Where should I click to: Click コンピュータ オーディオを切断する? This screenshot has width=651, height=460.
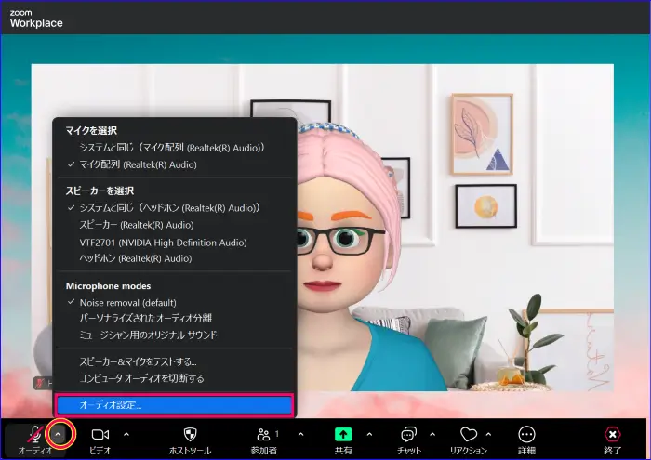[x=141, y=378]
